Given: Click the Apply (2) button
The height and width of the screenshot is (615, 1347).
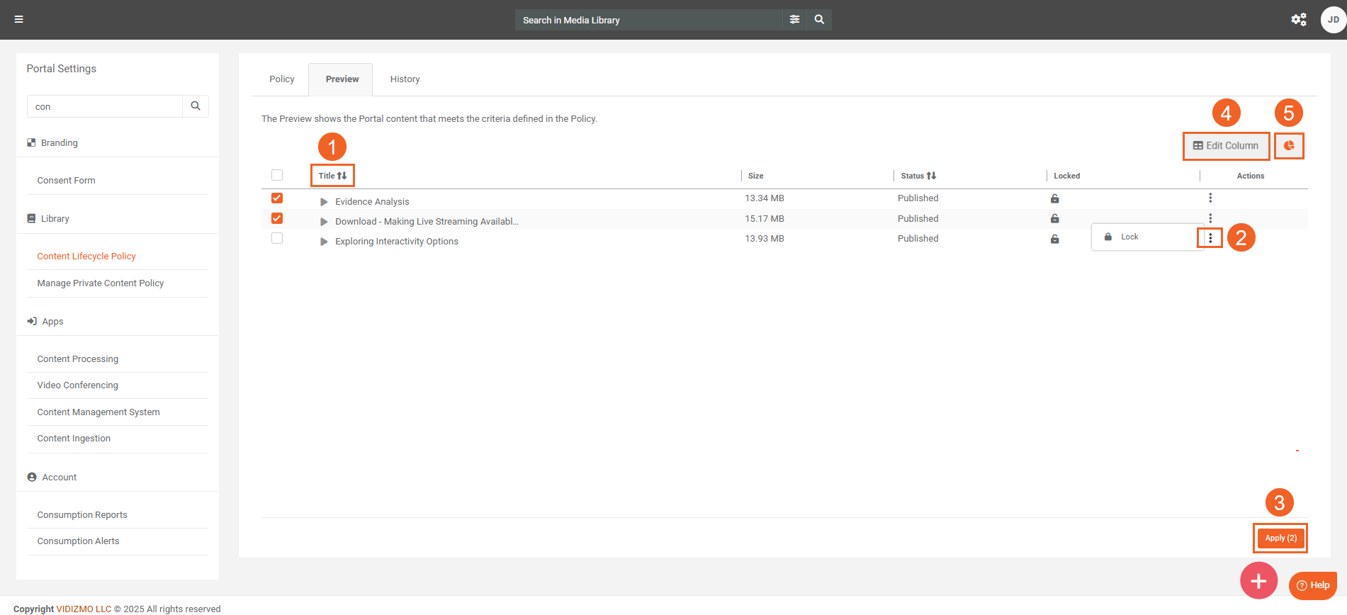Looking at the screenshot, I should tap(1280, 538).
